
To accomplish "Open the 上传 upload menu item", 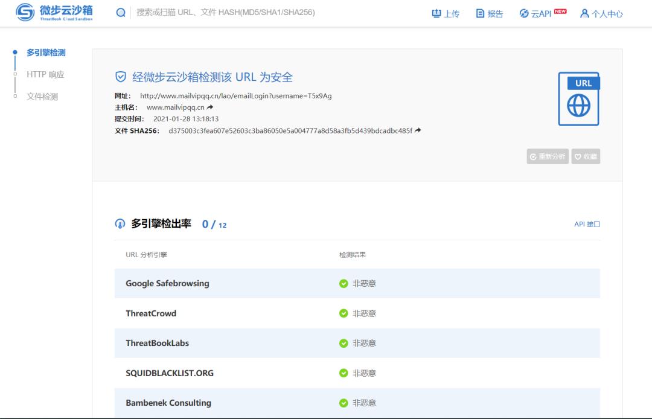I will click(x=446, y=14).
